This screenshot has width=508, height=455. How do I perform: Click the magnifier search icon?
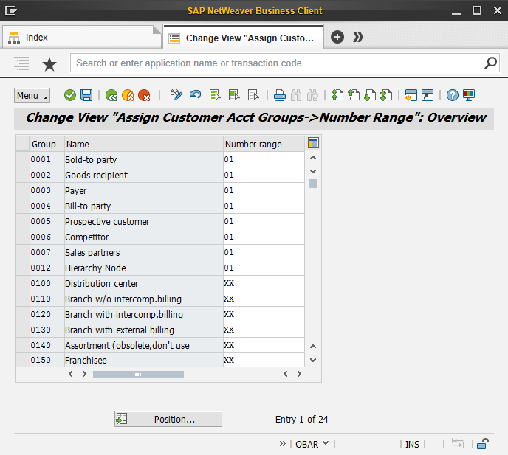click(x=490, y=63)
